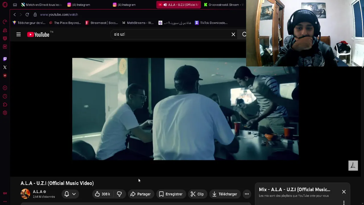Viewport: 364px width, 205px height.
Task: Open the GX icon near sidebar bottom
Action: (x=5, y=193)
